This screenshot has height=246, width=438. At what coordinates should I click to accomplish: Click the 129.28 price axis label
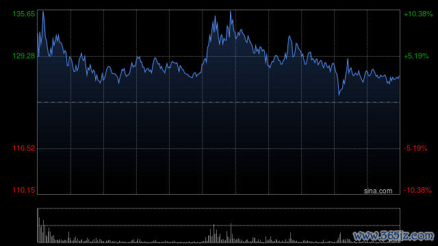pos(24,56)
